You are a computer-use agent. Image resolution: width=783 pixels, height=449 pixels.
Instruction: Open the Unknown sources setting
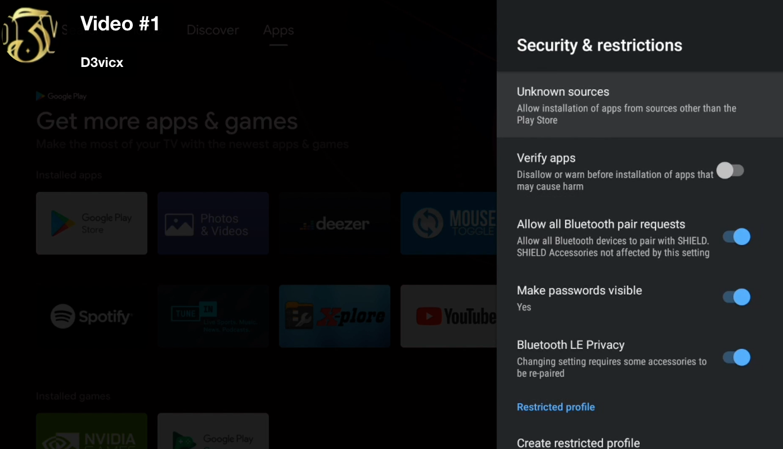point(640,105)
